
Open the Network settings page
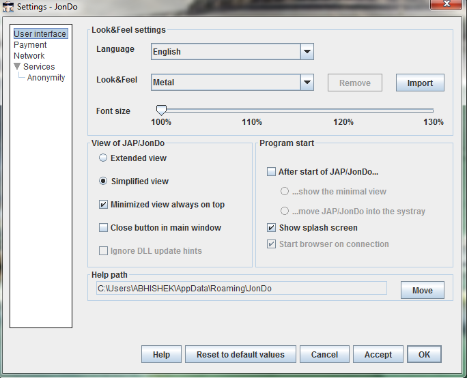point(29,56)
